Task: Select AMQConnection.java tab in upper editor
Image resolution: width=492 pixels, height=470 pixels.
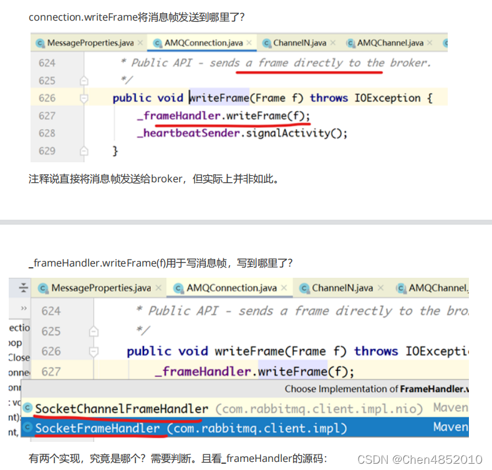Action: click(203, 42)
